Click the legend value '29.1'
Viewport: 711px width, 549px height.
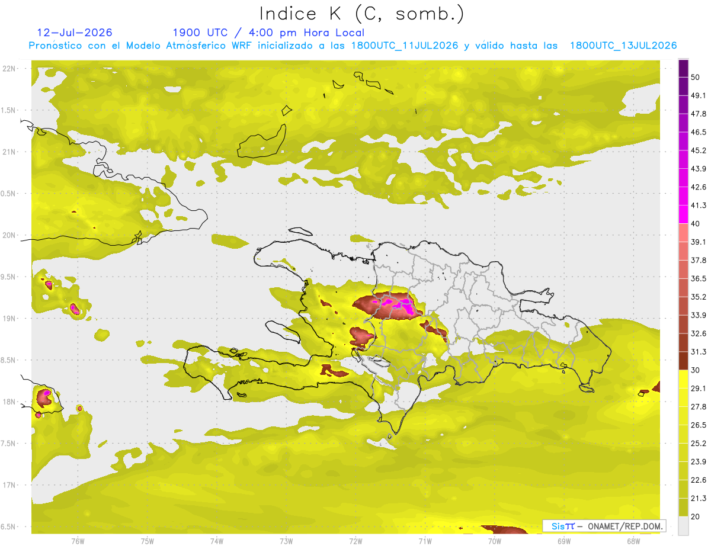point(699,389)
